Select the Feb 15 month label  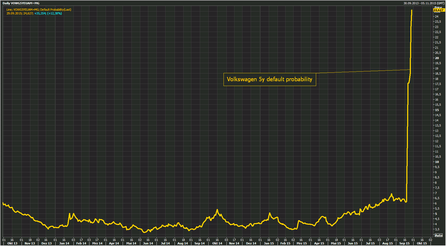285,243
